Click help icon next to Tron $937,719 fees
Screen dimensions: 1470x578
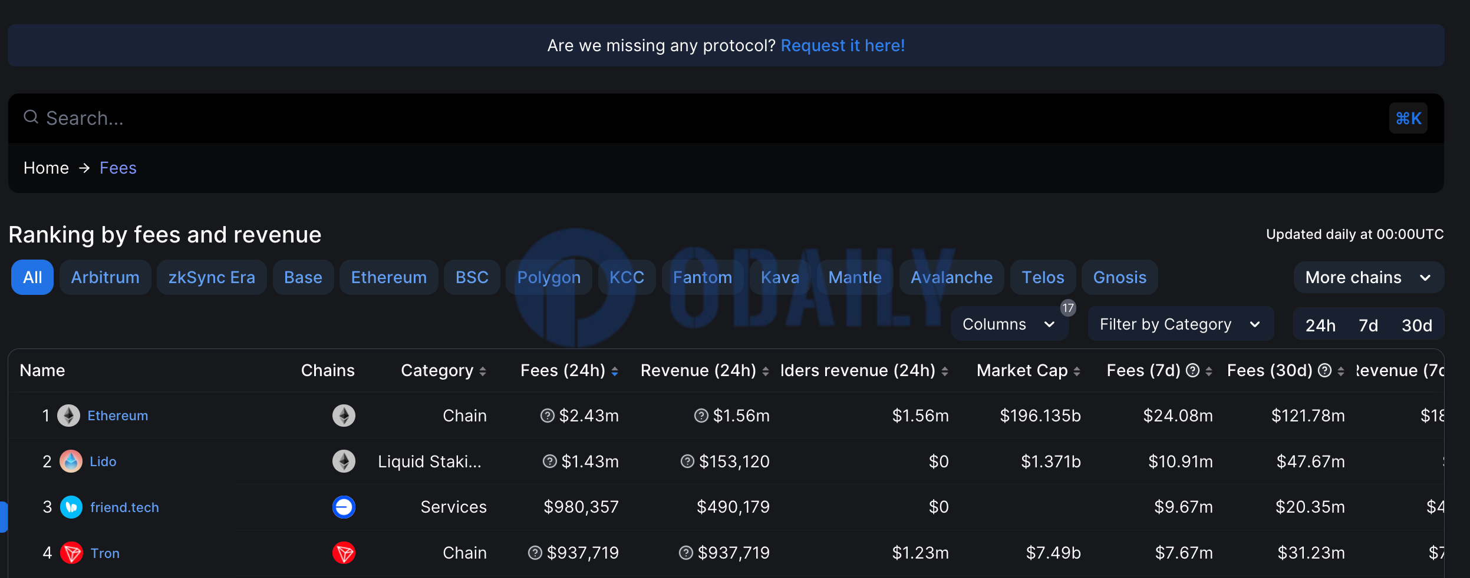[535, 553]
